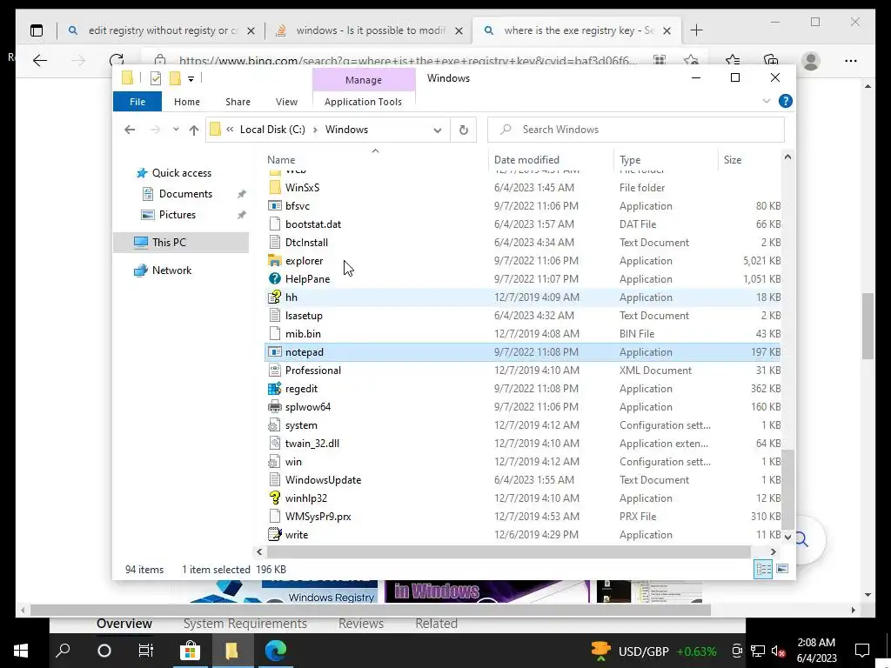
Task: Open the File ribbon menu
Action: coord(137,102)
